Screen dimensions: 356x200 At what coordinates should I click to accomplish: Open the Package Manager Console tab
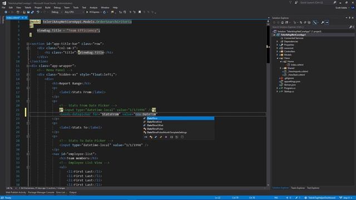[x=41, y=193]
